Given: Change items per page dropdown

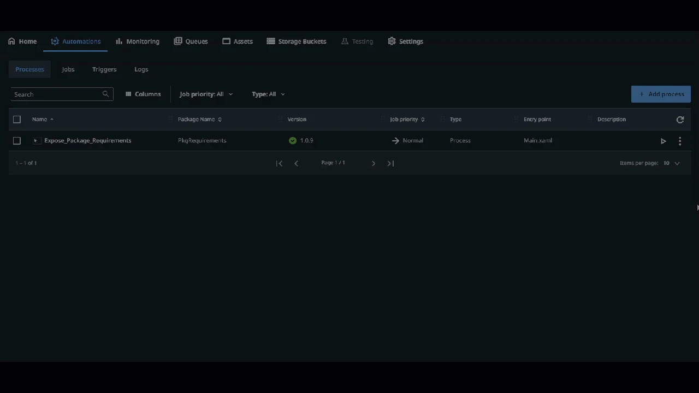Looking at the screenshot, I should pyautogui.click(x=672, y=163).
